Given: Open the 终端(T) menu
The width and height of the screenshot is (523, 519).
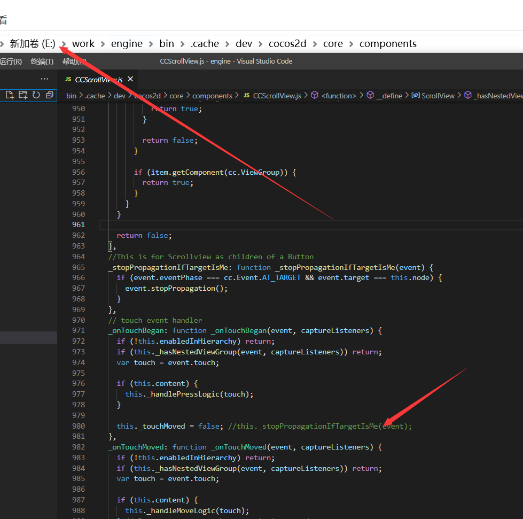Looking at the screenshot, I should [42, 61].
